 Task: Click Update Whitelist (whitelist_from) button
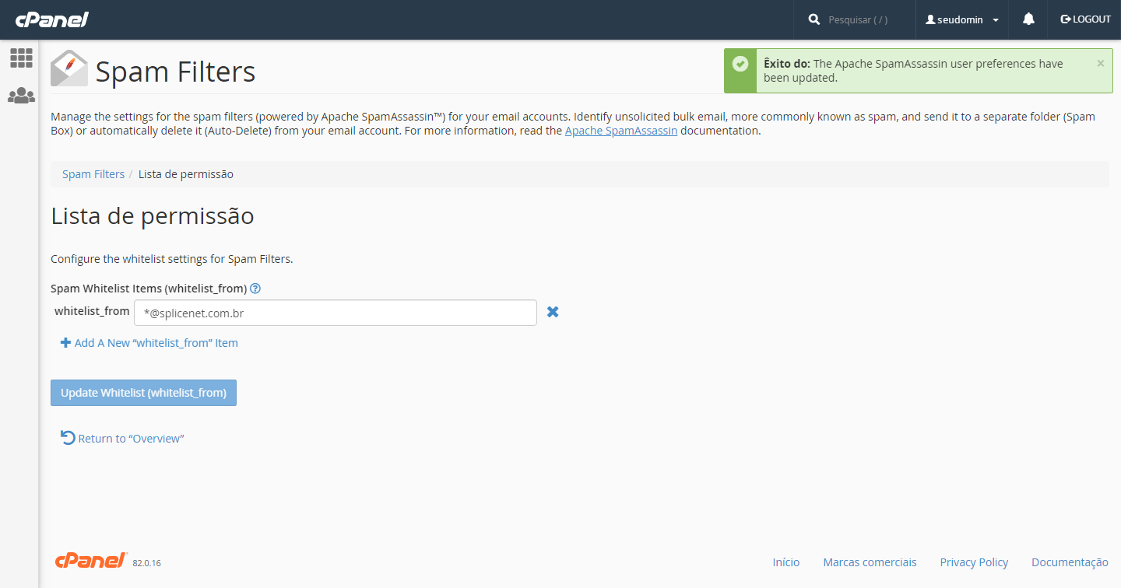(x=143, y=393)
